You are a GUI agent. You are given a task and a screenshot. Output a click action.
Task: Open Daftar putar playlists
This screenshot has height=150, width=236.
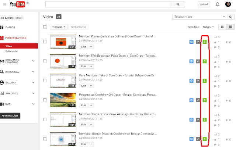tap(11, 51)
